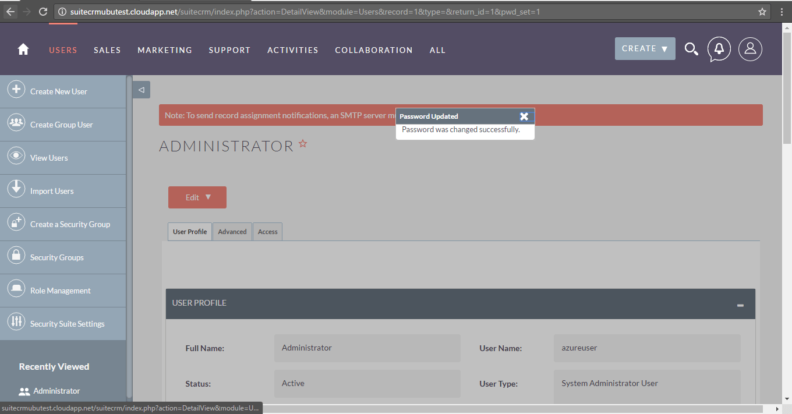Screen dimensions: 792x414
Task: Open Administrator in Recently Viewed
Action: tap(56, 391)
